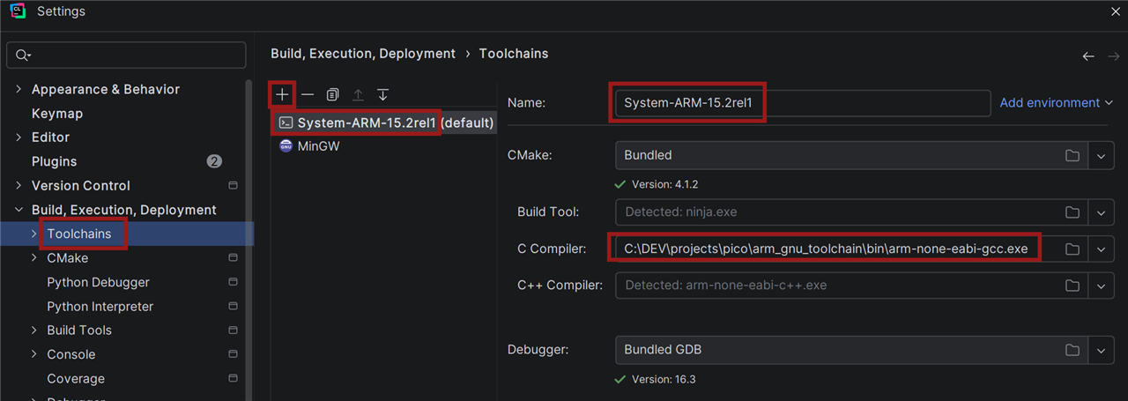
Task: Move the toolchain up in list
Action: (x=358, y=94)
